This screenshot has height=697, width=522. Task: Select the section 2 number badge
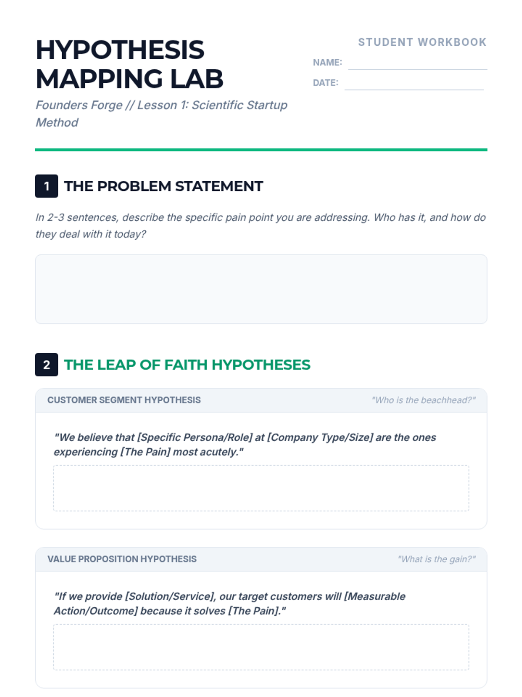point(47,365)
